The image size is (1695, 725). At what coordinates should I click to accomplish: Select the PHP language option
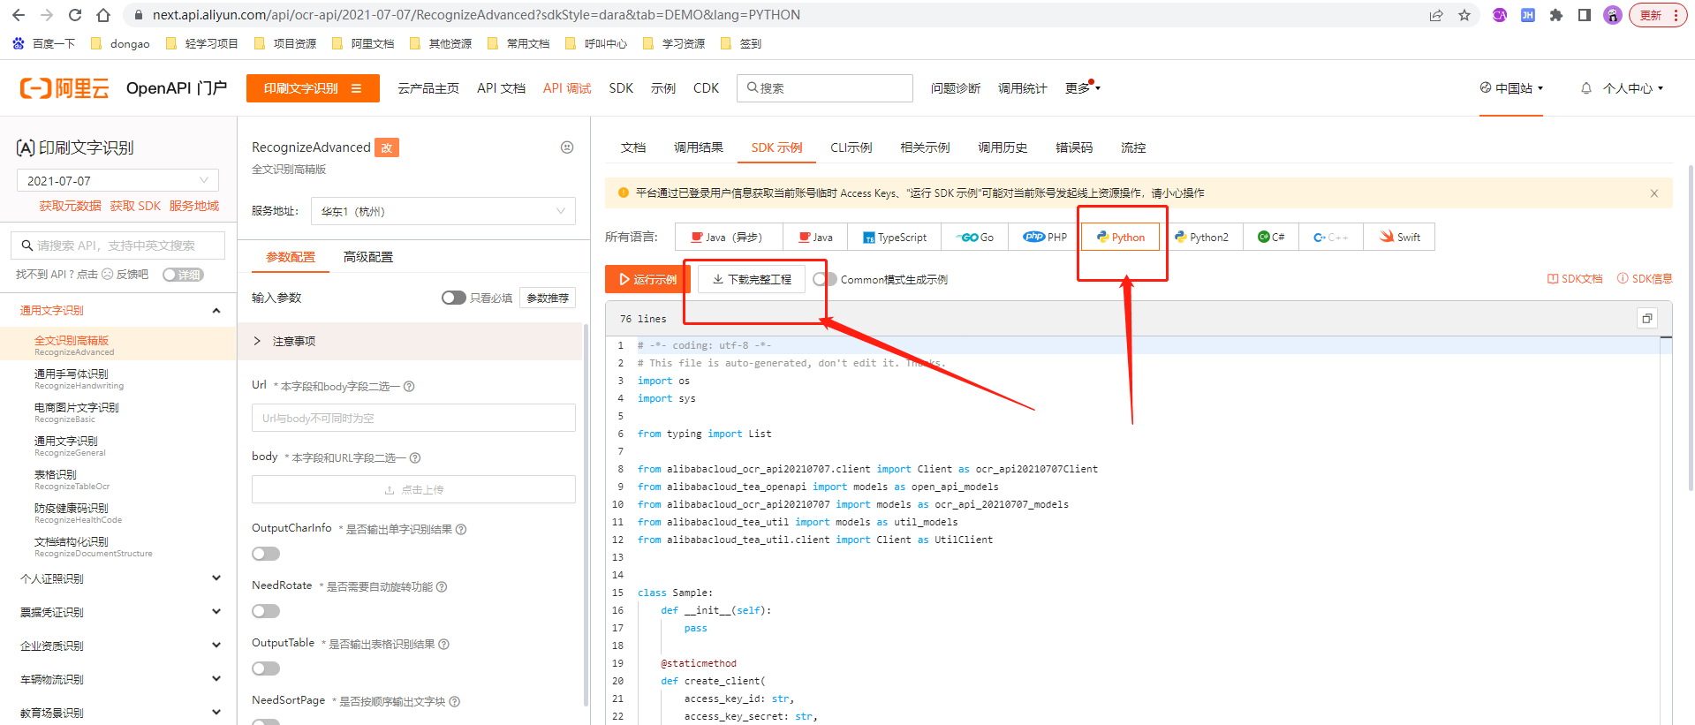(1045, 237)
